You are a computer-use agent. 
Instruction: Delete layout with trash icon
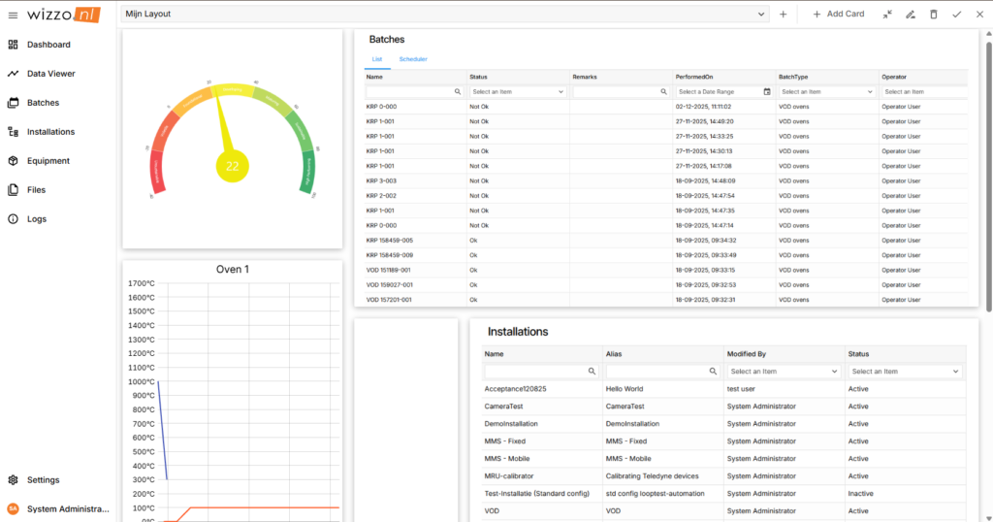click(934, 14)
